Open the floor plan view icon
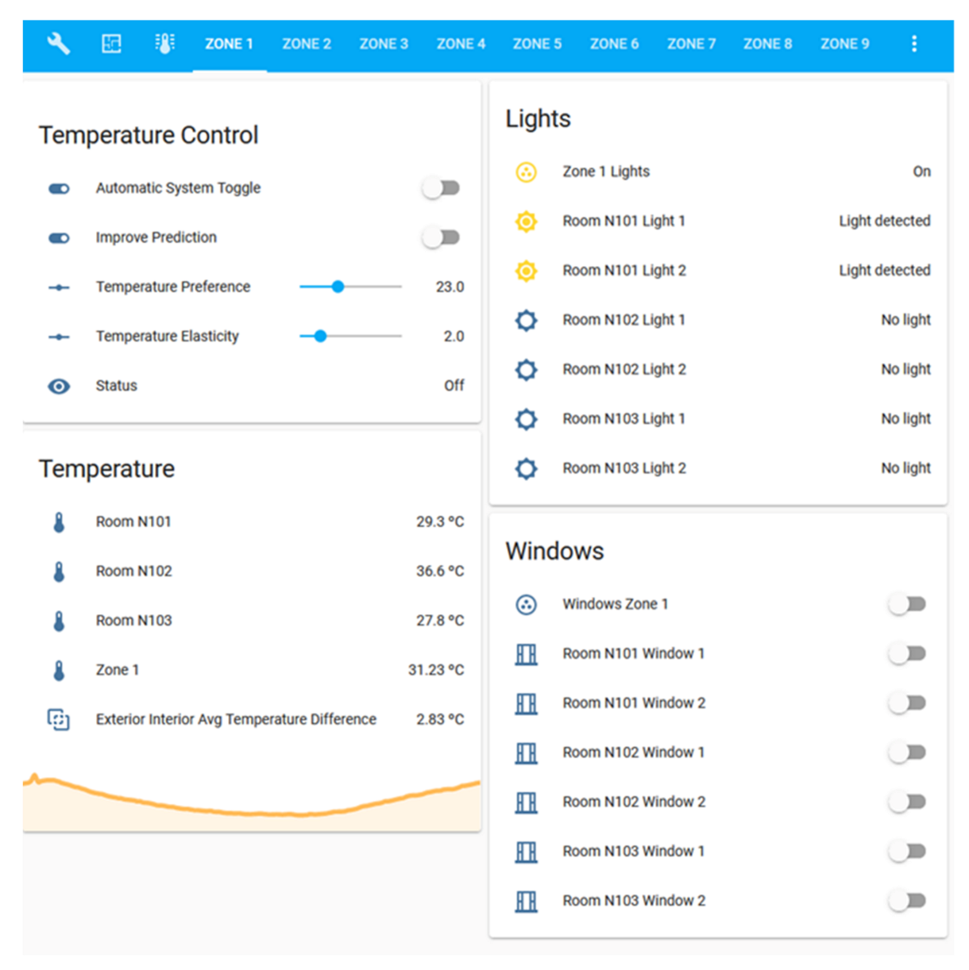The height and width of the screenshot is (970, 969). [112, 44]
